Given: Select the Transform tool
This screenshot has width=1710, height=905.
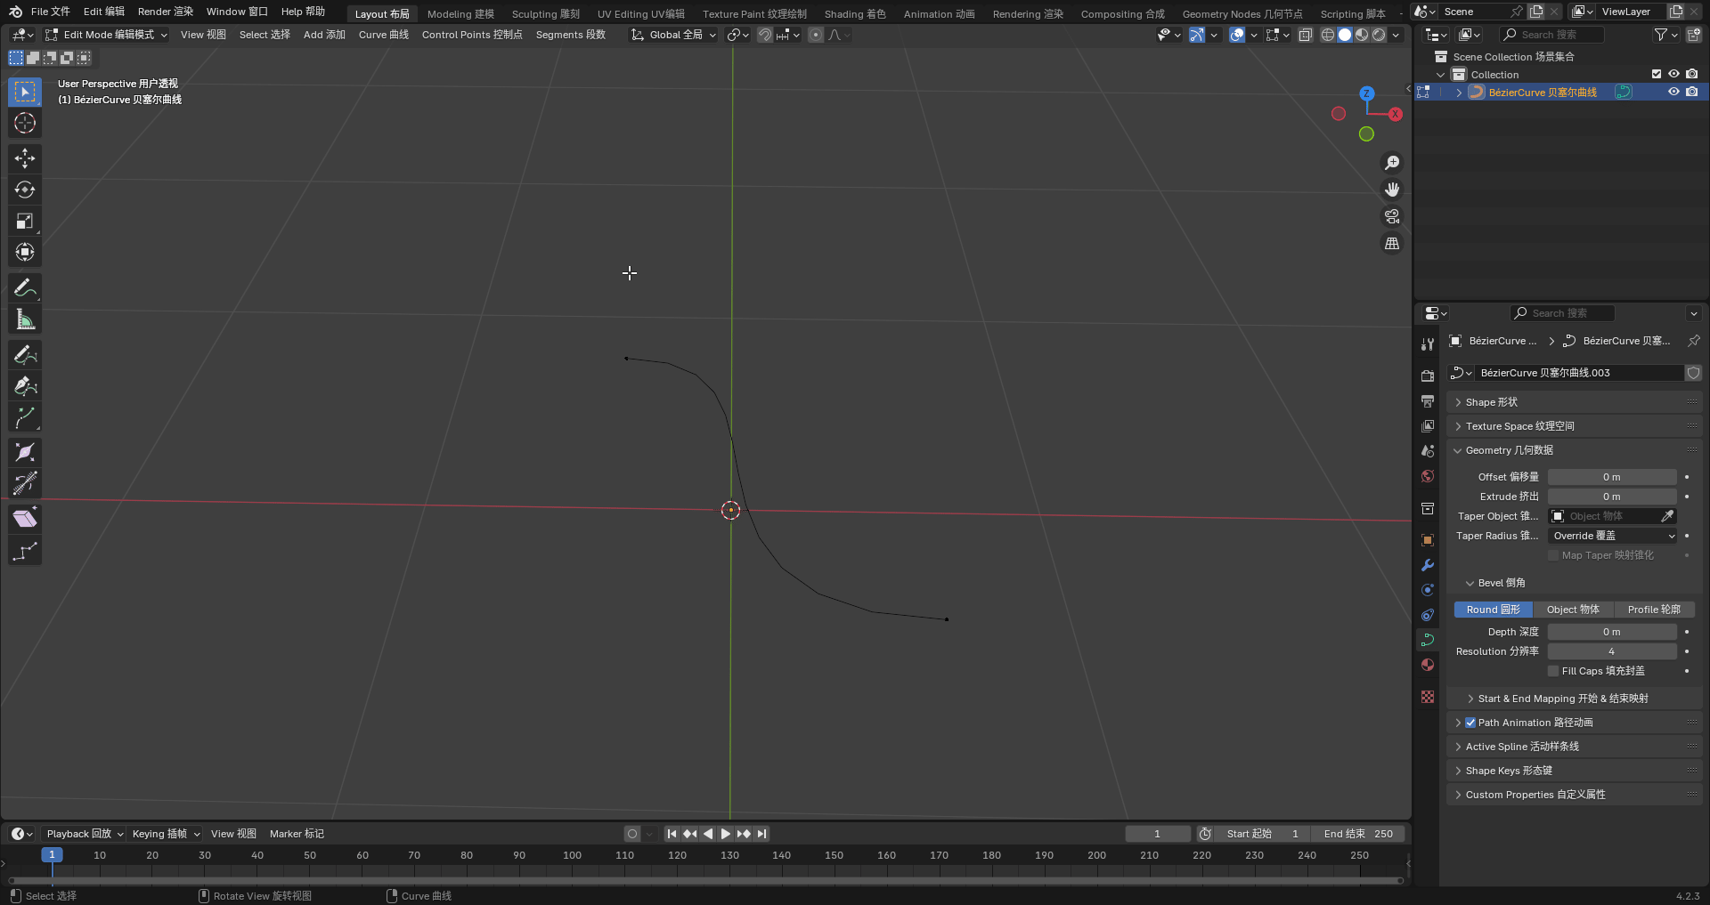Looking at the screenshot, I should click(x=25, y=252).
